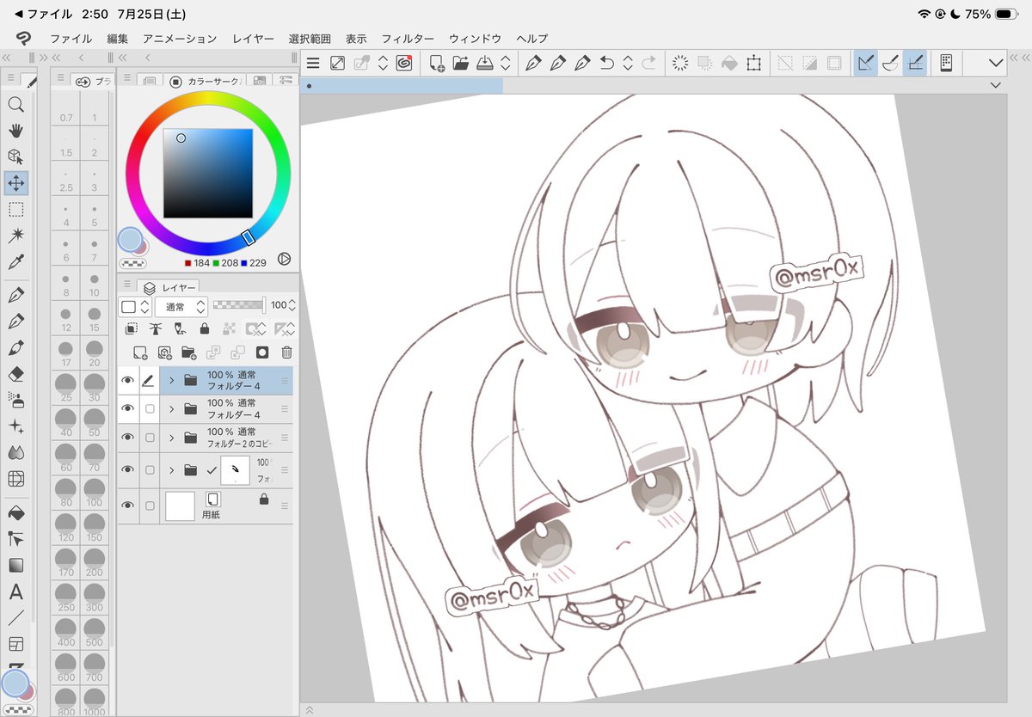Open the canvas tab list dropdown arrow
Image resolution: width=1032 pixels, height=717 pixels.
click(x=995, y=85)
